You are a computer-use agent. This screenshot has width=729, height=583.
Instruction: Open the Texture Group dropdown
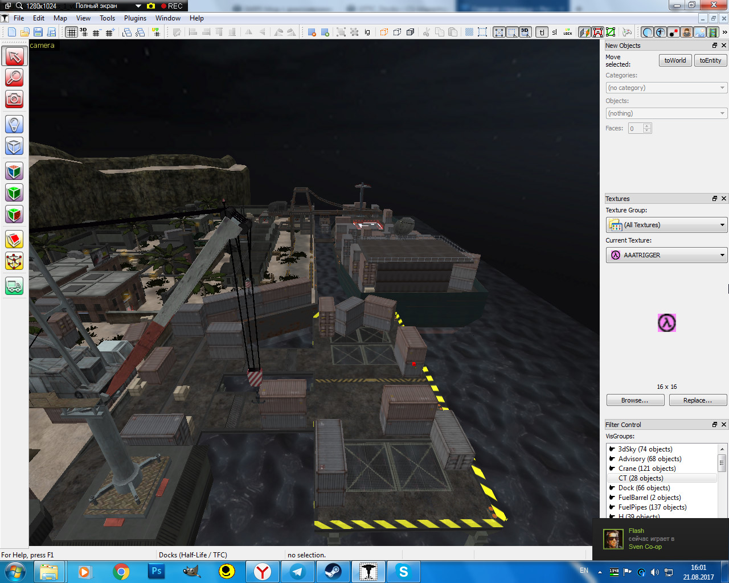tap(666, 225)
